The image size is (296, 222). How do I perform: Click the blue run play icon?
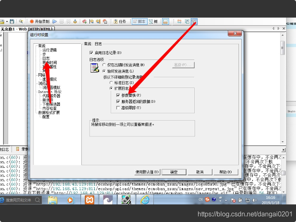pos(55,21)
